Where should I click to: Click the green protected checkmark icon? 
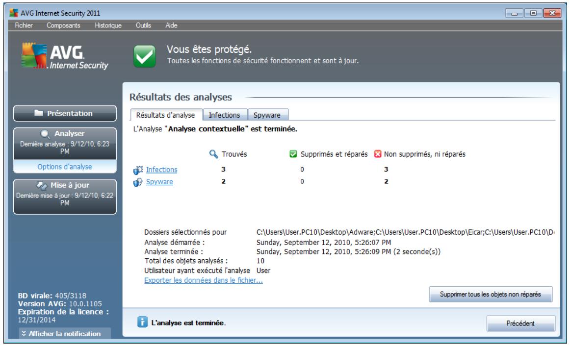144,56
